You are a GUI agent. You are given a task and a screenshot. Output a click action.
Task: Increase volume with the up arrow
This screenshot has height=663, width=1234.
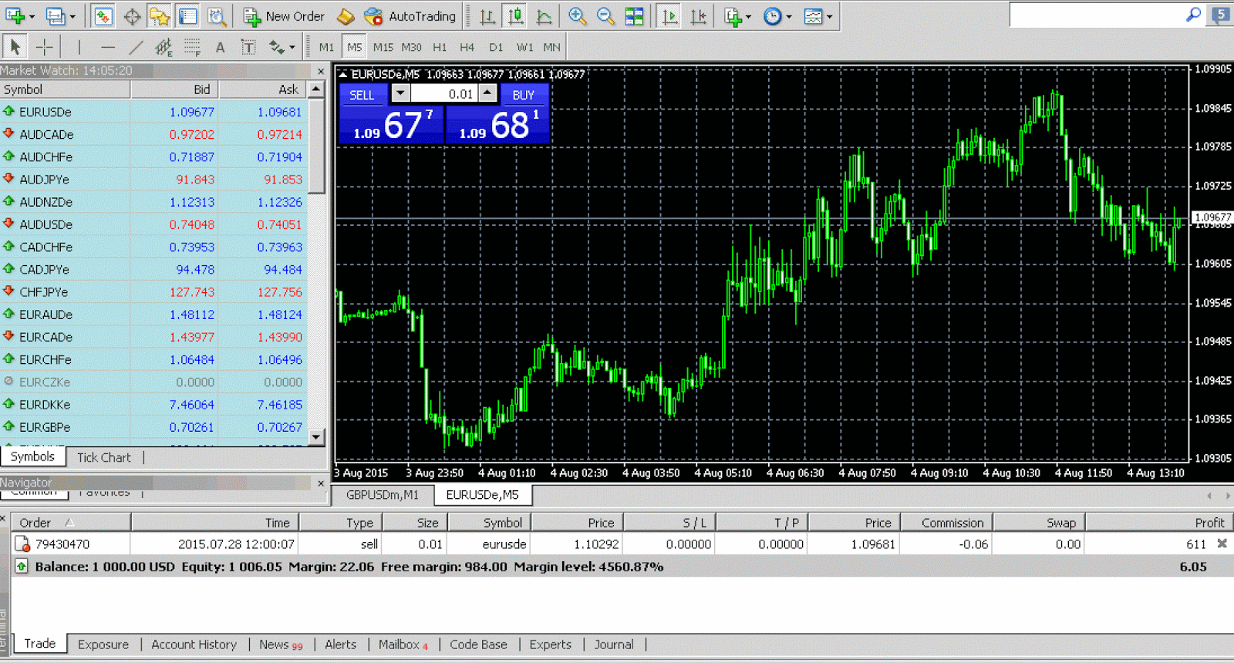click(487, 93)
